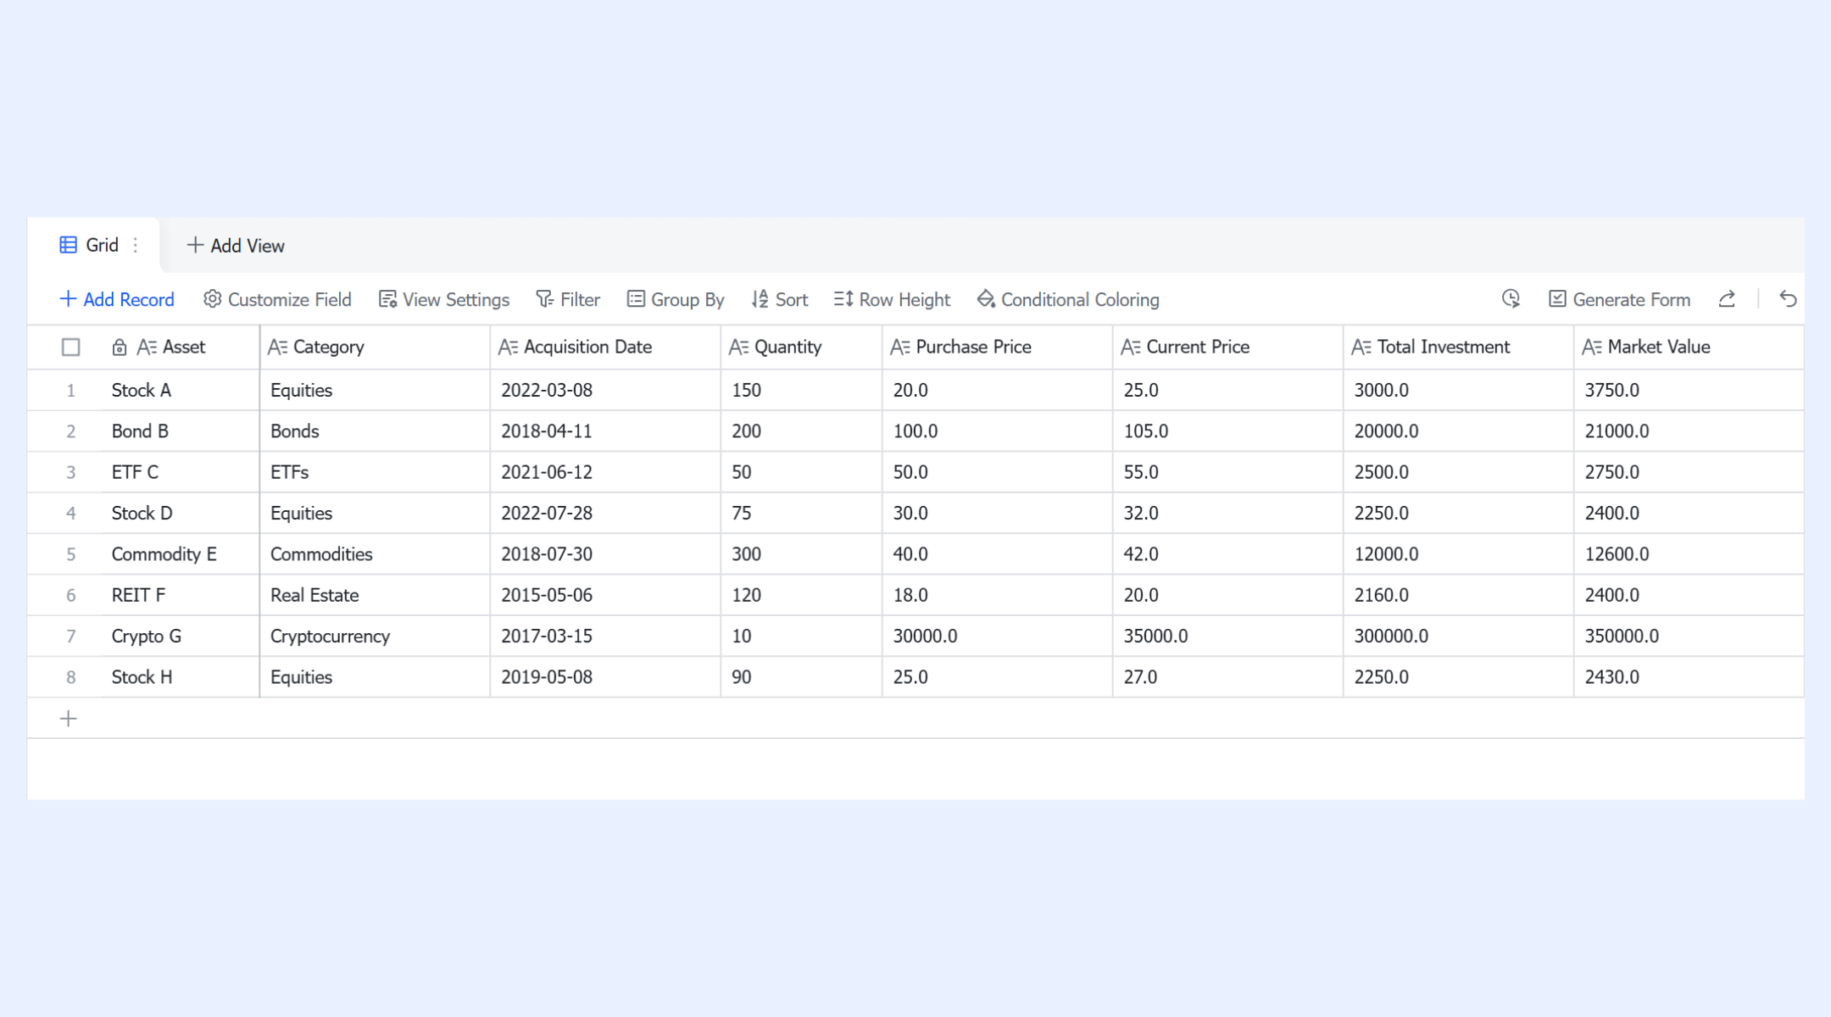Click the current price cell 105.0
This screenshot has height=1017, width=1831.
pos(1227,431)
